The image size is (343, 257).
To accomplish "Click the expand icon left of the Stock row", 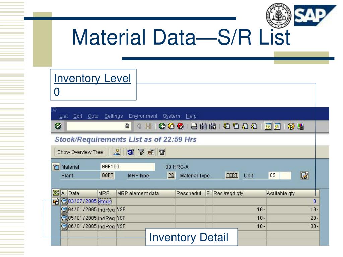I will click(x=56, y=201).
